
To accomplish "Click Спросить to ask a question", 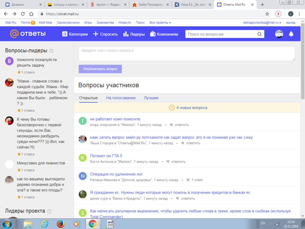I will coord(106,34).
